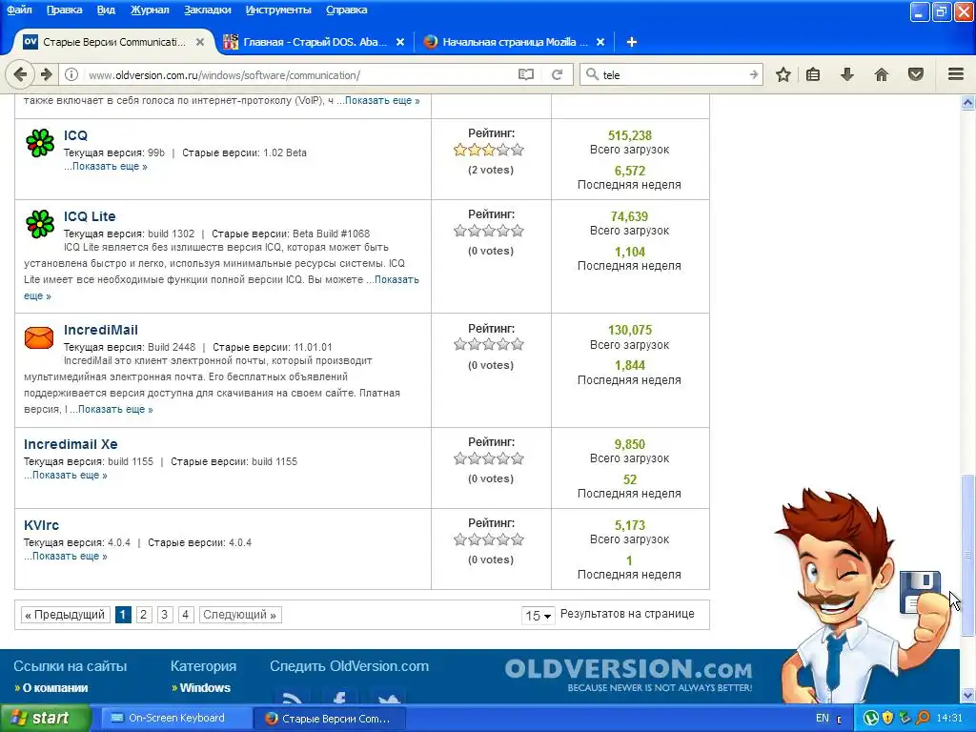Rate ICQ using its star rating
The width and height of the screenshot is (976, 732).
click(x=489, y=150)
